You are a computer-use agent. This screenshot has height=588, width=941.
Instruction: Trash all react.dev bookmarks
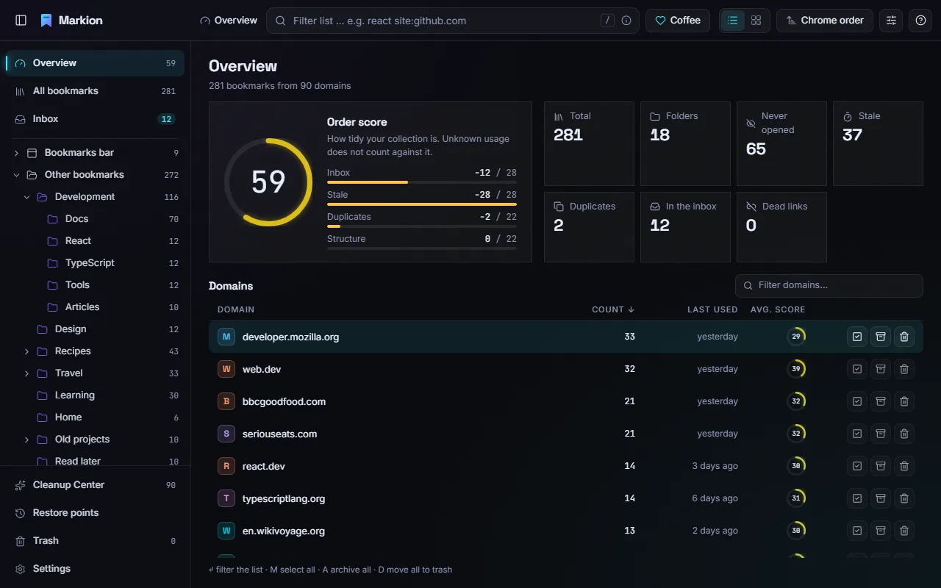pos(904,466)
